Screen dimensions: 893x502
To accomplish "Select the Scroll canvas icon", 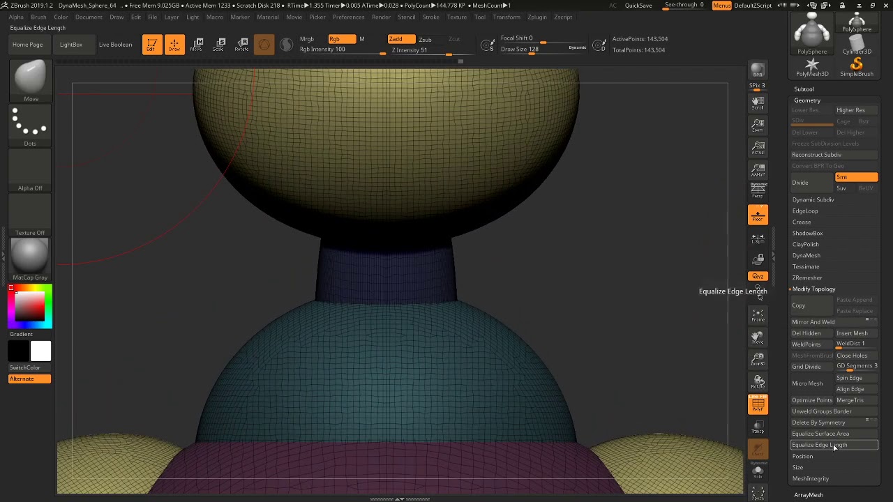I will (x=758, y=103).
